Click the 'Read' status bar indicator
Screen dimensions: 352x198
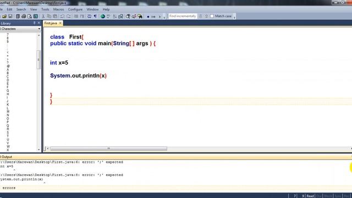pyautogui.click(x=310, y=196)
